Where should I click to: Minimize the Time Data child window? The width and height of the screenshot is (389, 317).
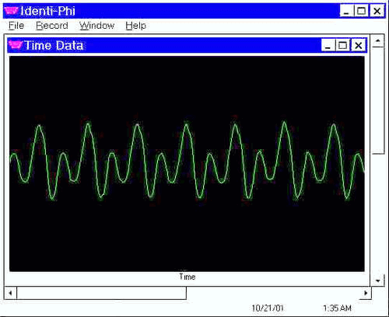pos(328,46)
